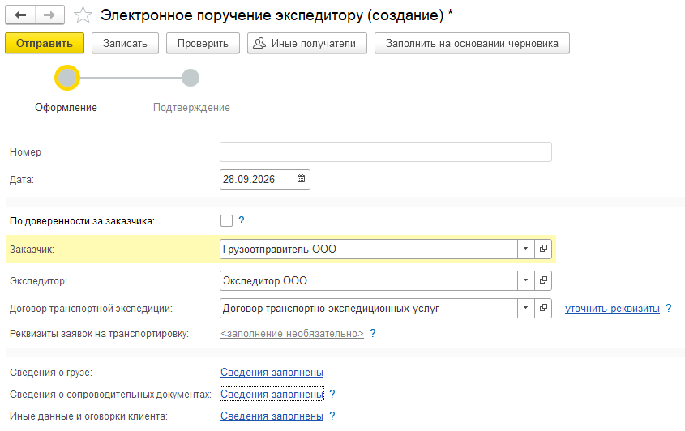Show help next to уточнить реквизиты
Viewport: 685px width, 431px height.
coord(669,308)
